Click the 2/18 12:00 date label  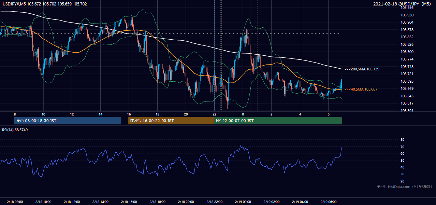point(72,202)
